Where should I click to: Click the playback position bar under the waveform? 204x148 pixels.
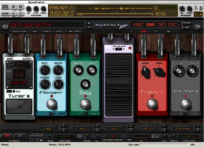pos(115,14)
